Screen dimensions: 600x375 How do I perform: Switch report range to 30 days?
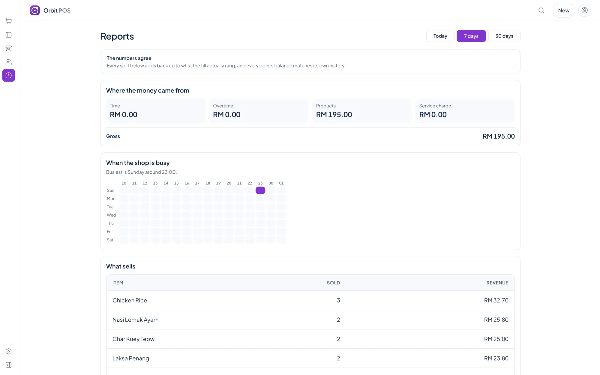[504, 36]
